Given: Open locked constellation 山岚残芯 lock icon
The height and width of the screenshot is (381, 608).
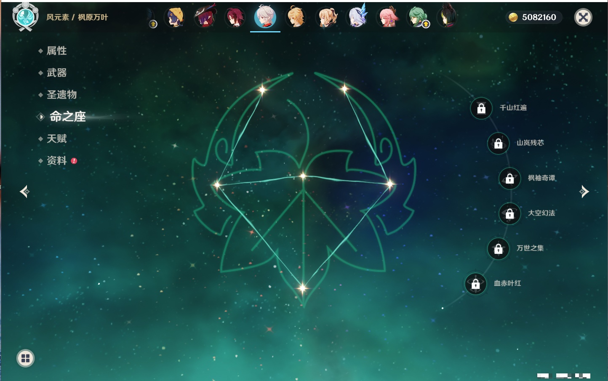Looking at the screenshot, I should [x=499, y=143].
